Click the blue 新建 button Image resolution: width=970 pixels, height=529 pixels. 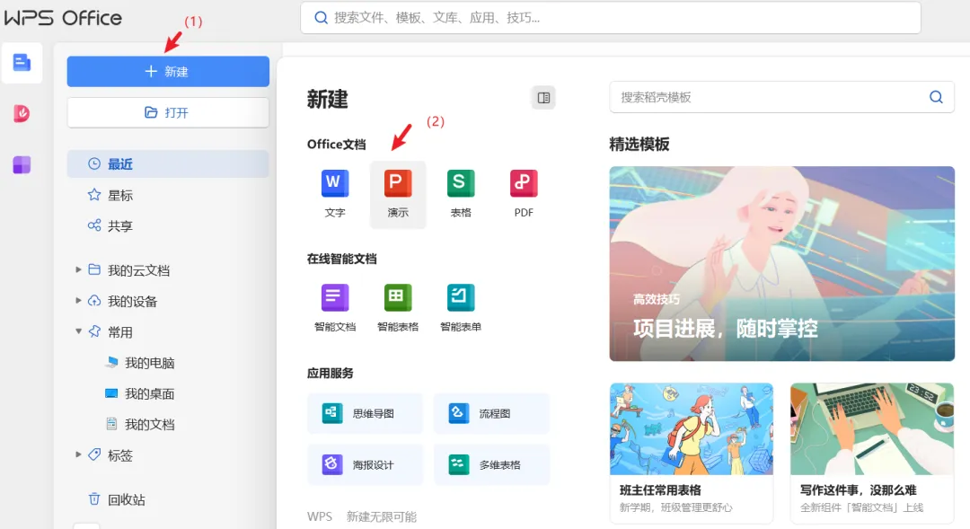tap(168, 71)
